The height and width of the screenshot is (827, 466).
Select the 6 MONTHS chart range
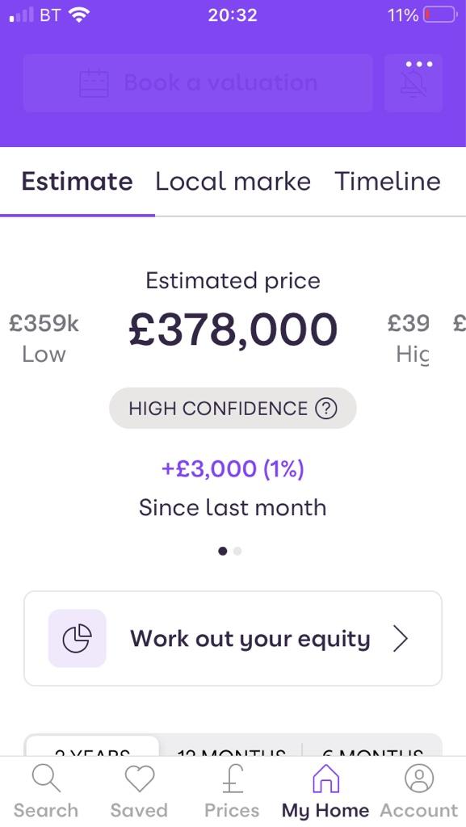coord(372,746)
